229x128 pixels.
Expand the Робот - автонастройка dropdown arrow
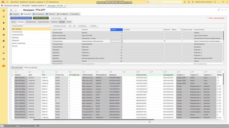coord(225,18)
